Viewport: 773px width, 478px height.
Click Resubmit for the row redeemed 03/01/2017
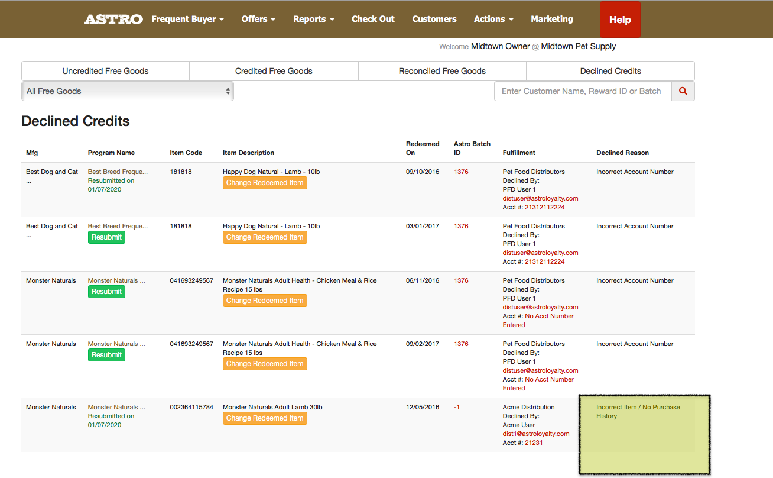coord(107,237)
